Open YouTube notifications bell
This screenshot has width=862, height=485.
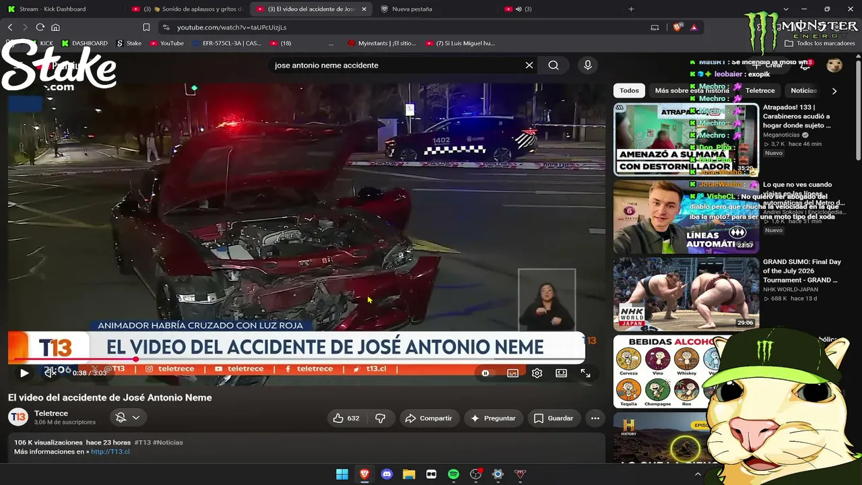805,65
